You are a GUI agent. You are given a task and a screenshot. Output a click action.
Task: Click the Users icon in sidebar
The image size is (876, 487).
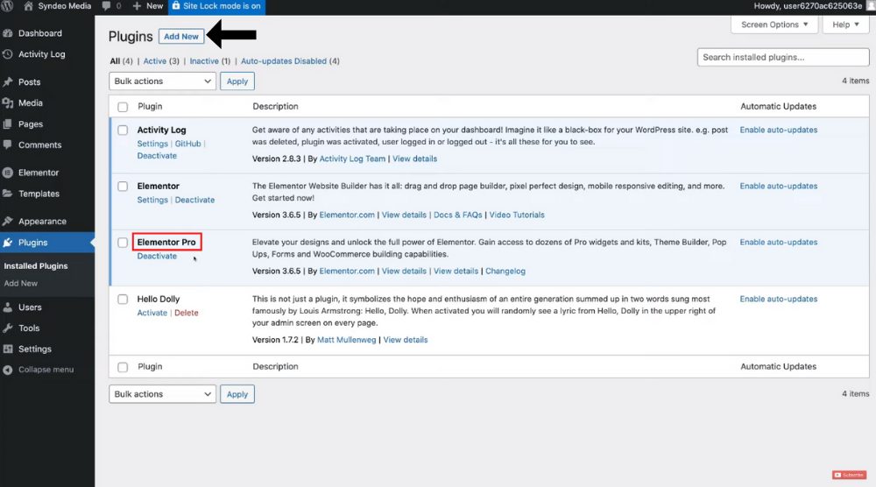(8, 307)
